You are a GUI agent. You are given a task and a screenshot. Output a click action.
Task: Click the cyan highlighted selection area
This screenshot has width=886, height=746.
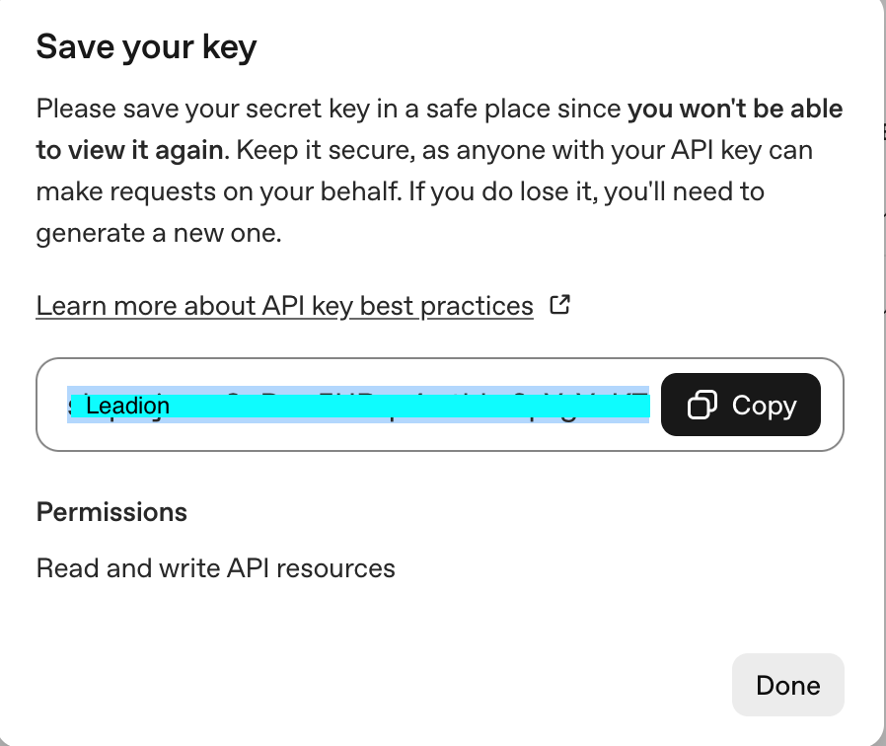[x=358, y=405]
